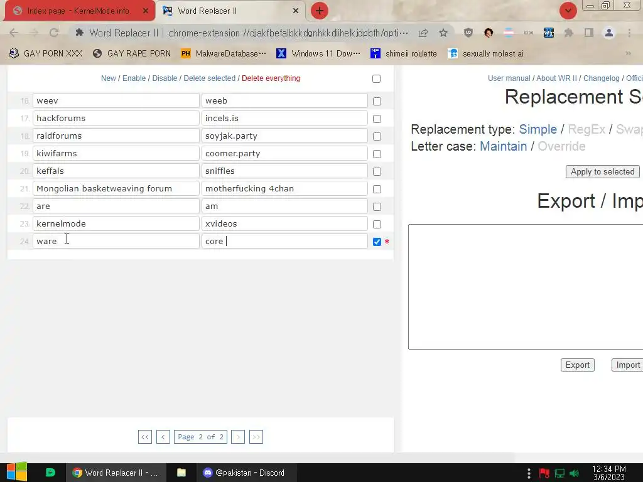
Task: Open the Extensions puzzle piece menu
Action: 569,33
